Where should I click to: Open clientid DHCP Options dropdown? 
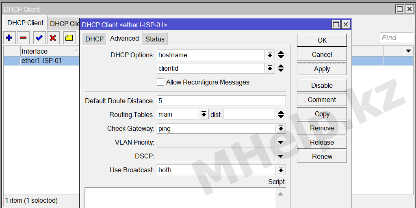(270, 68)
